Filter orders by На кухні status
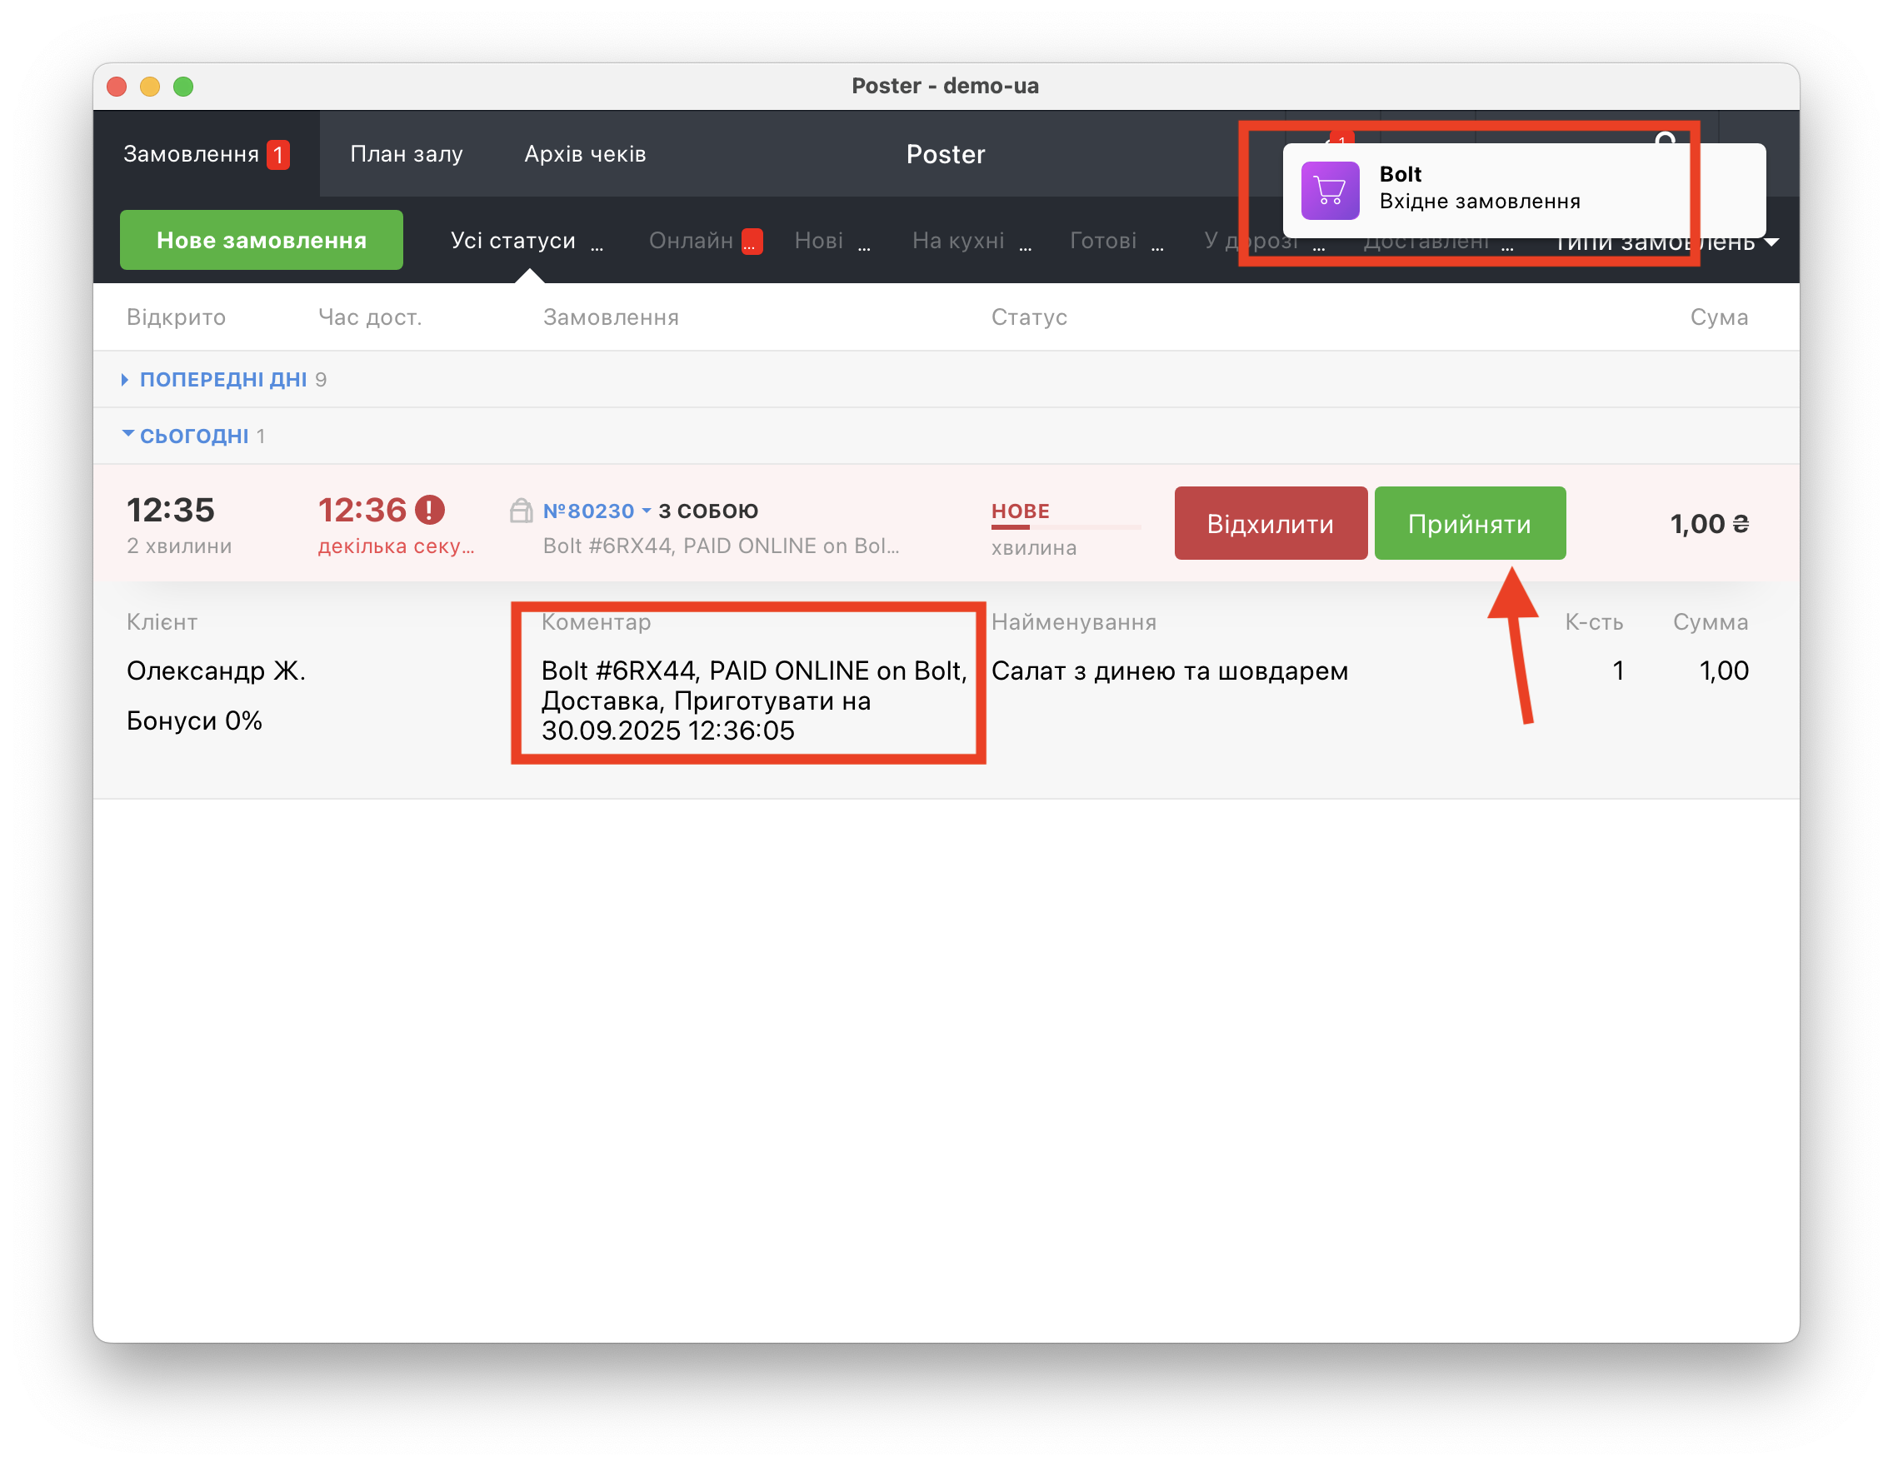The width and height of the screenshot is (1893, 1466). point(959,241)
